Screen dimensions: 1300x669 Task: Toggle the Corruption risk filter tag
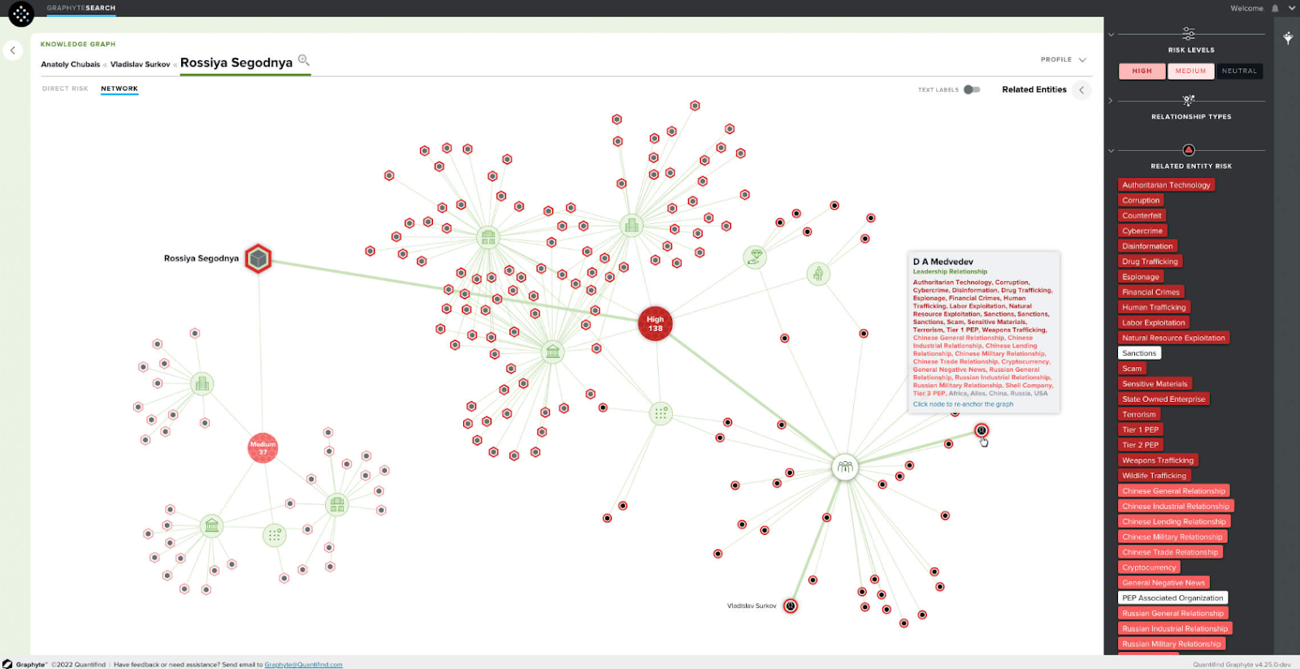pyautogui.click(x=1141, y=201)
